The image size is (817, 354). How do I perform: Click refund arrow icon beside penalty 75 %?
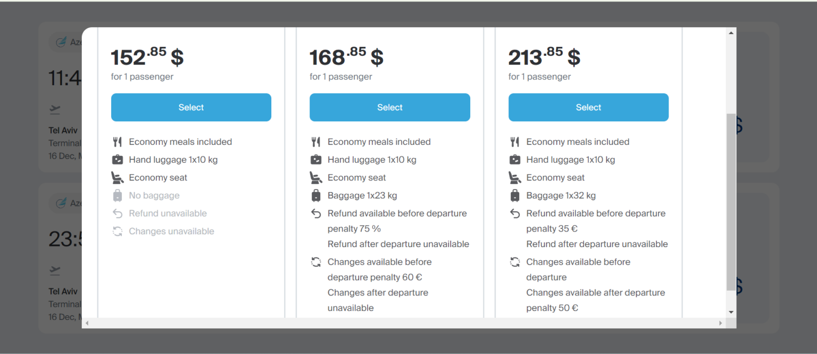tap(316, 213)
